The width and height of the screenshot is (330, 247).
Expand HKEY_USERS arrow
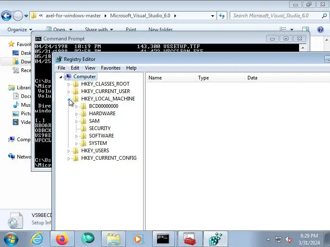click(68, 151)
